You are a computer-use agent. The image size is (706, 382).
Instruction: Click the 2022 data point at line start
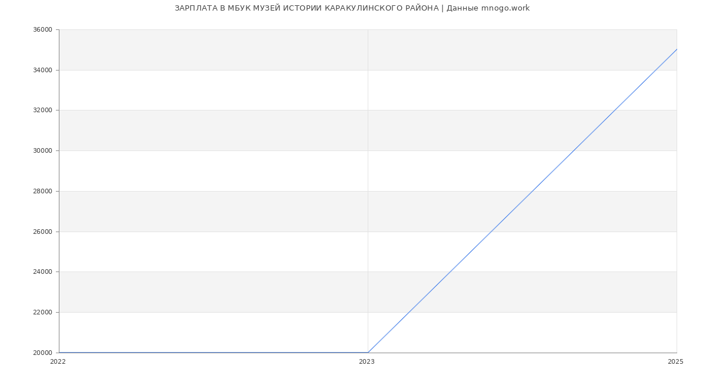pos(59,353)
